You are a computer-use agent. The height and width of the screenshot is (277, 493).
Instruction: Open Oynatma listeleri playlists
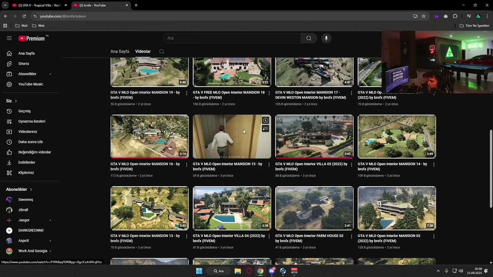coord(31,121)
